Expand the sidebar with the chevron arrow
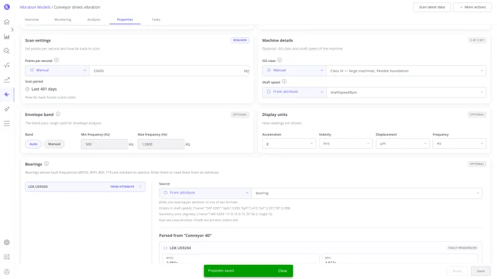The image size is (497, 279). tap(12, 29)
